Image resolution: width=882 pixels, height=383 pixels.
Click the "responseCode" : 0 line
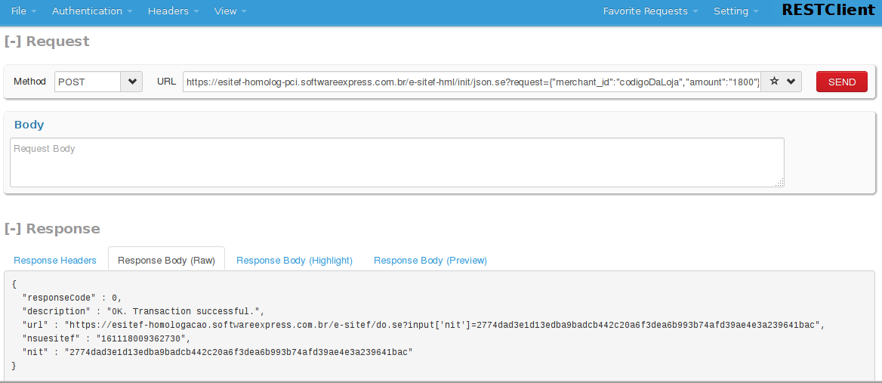(72, 298)
